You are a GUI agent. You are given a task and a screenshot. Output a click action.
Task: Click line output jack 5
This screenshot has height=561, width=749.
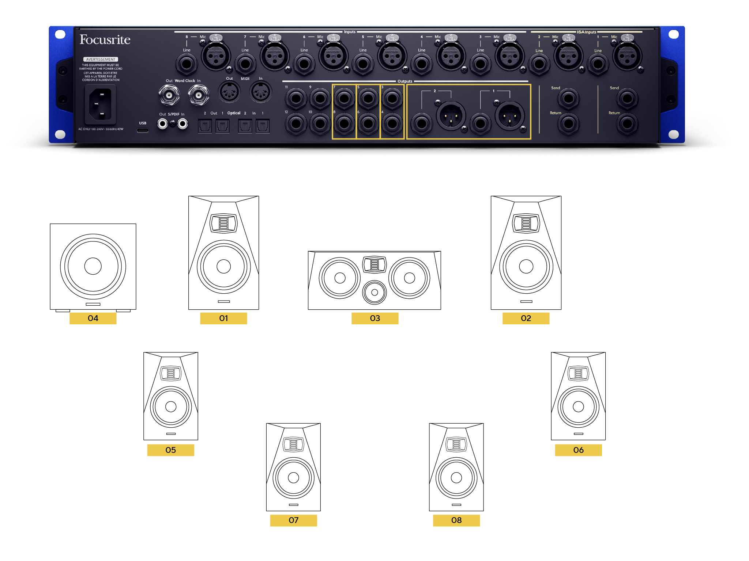point(368,98)
